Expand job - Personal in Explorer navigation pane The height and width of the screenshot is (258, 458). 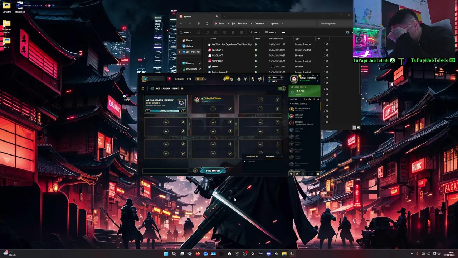click(180, 52)
